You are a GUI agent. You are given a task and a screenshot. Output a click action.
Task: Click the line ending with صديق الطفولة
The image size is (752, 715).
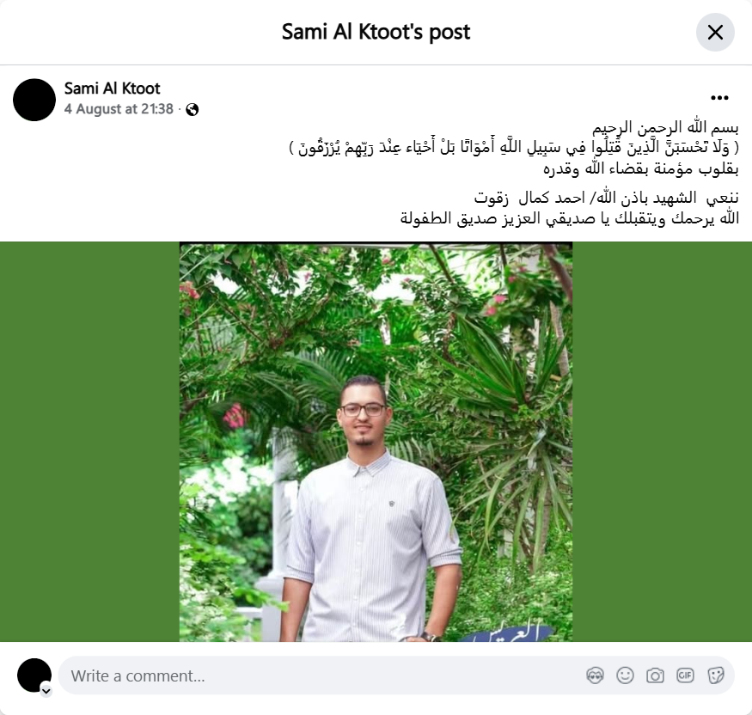click(x=570, y=218)
